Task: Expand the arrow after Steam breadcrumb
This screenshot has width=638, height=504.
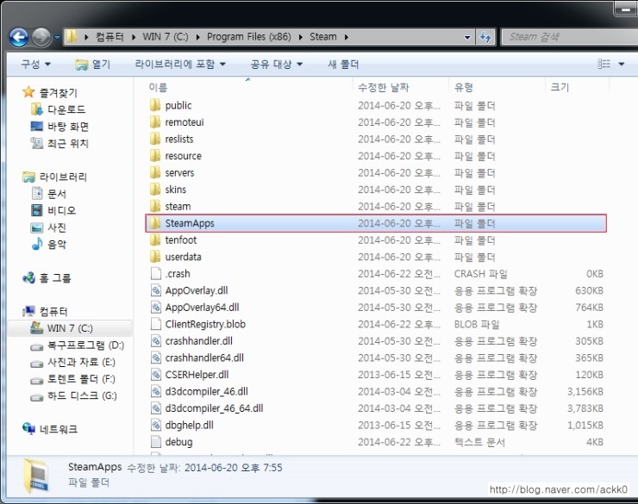Action: pyautogui.click(x=347, y=37)
